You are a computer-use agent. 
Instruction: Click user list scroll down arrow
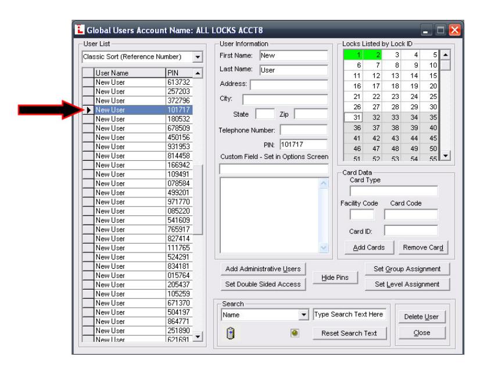point(198,337)
